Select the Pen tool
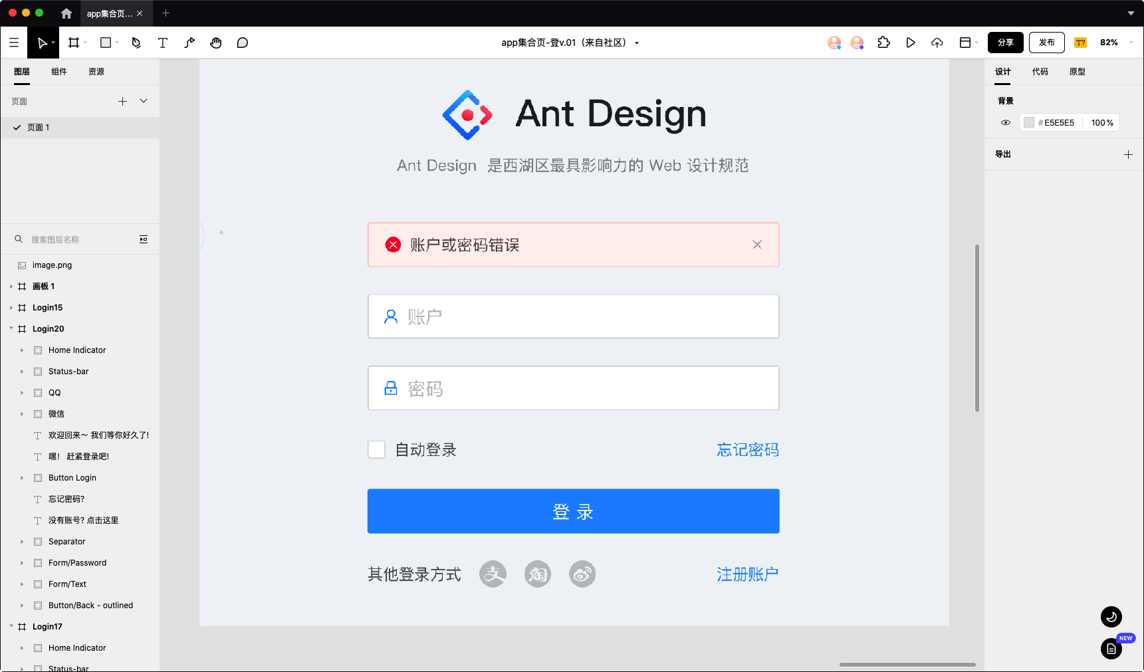1144x672 pixels. tap(136, 43)
